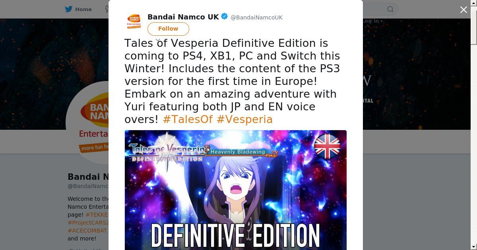Viewport: 477px width, 250px height.
Task: Click Bandai Namco UK display name
Action: click(x=183, y=17)
